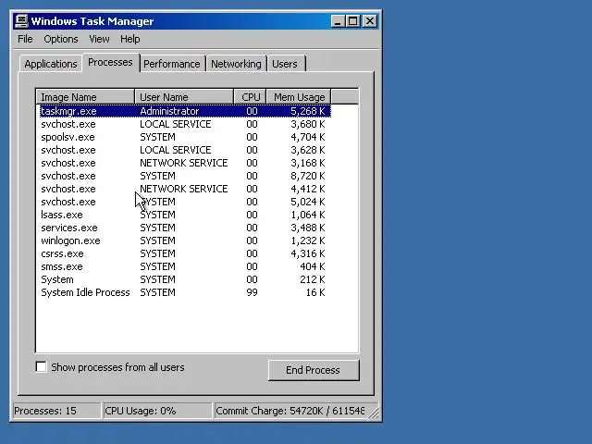This screenshot has height=444, width=592.
Task: Select the spoolsv.exe process
Action: click(x=185, y=137)
